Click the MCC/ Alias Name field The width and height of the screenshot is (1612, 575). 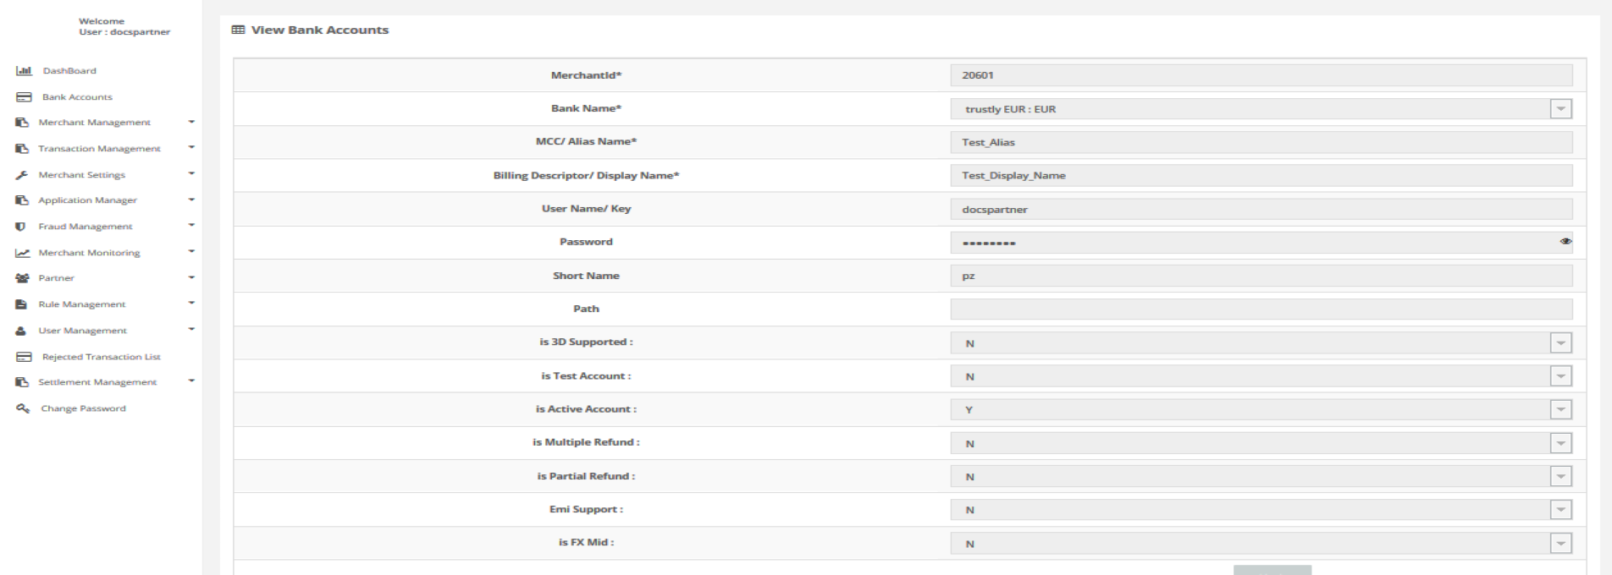(1261, 142)
